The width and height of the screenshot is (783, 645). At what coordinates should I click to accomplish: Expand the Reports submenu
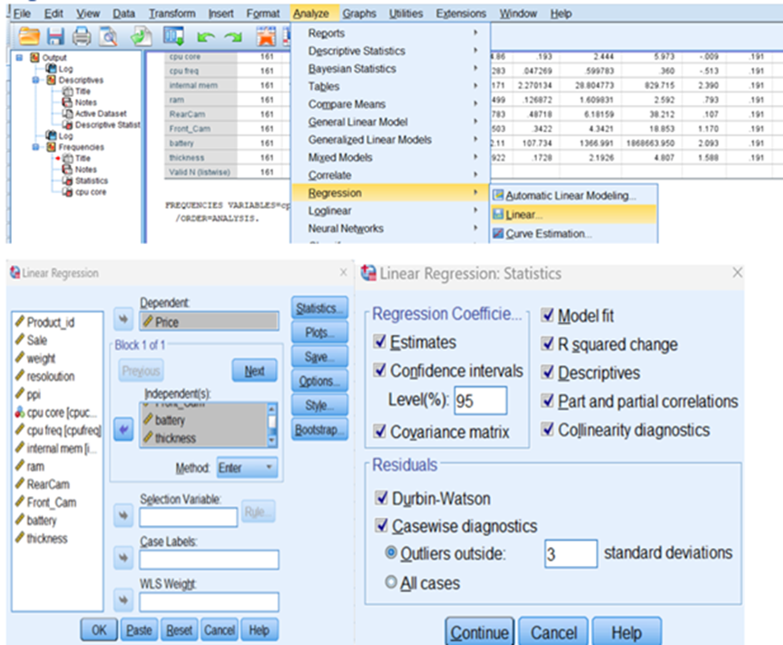(x=389, y=33)
